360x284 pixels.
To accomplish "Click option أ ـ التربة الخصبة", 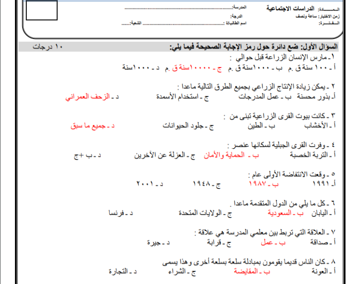I will (313, 155).
